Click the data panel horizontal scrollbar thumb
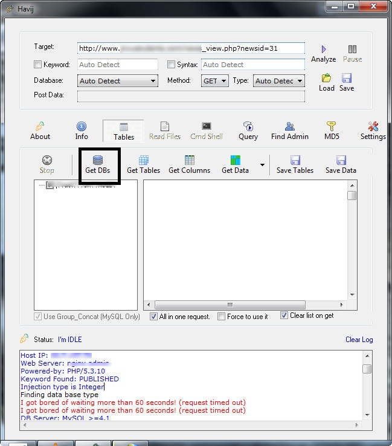 click(230, 305)
